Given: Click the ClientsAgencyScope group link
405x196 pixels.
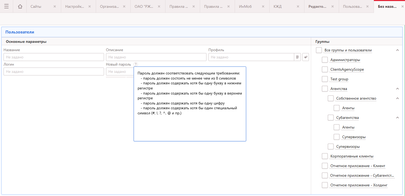Looking at the screenshot, I should click(x=347, y=69).
